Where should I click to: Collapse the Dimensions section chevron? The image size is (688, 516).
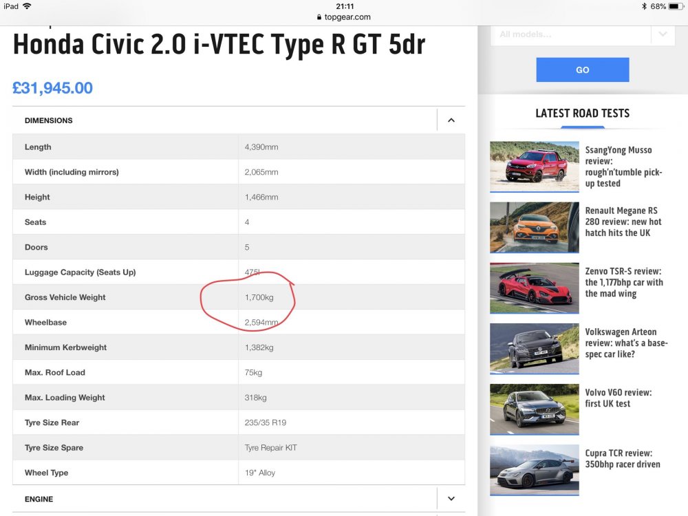click(x=451, y=120)
